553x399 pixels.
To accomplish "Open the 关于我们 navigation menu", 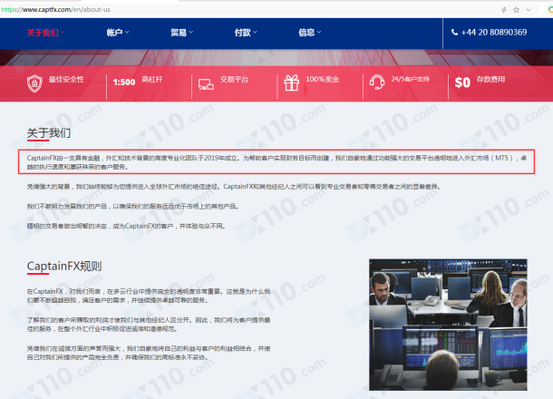I will (46, 33).
